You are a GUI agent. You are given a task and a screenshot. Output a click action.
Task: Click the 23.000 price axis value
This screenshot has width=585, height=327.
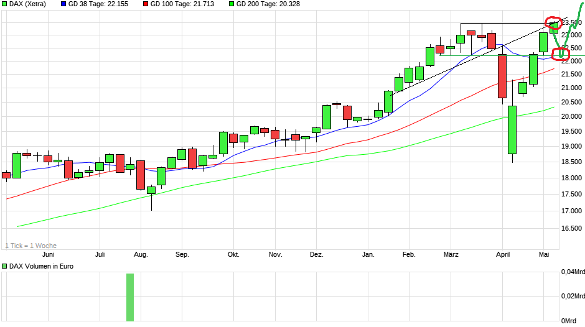[x=571, y=35]
